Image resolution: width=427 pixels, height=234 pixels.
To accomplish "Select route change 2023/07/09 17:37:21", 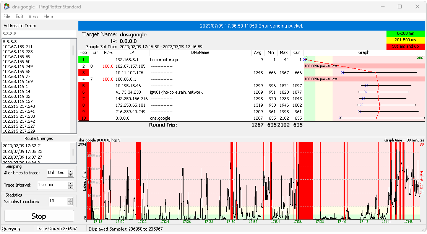I will pyautogui.click(x=22, y=146).
